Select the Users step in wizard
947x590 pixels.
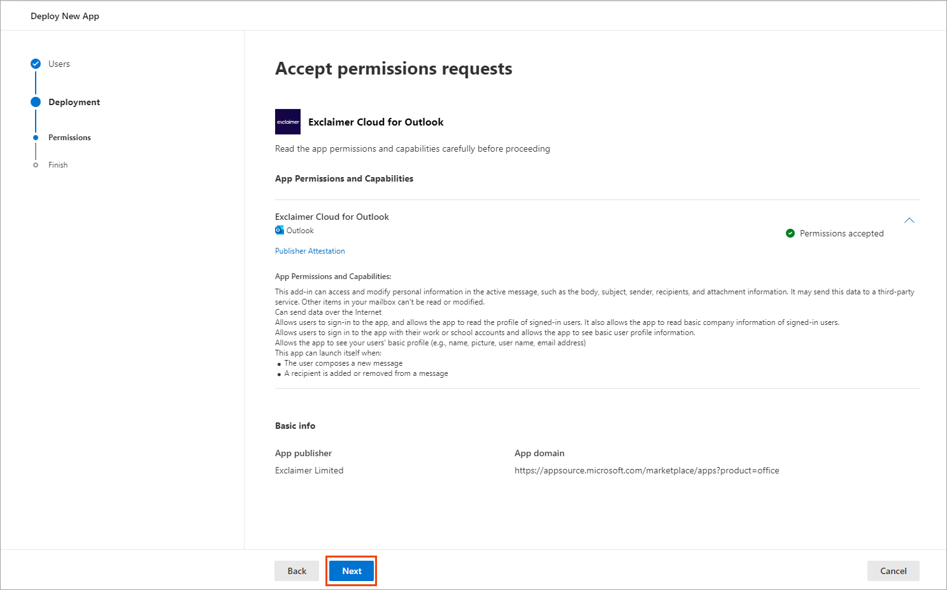click(59, 64)
